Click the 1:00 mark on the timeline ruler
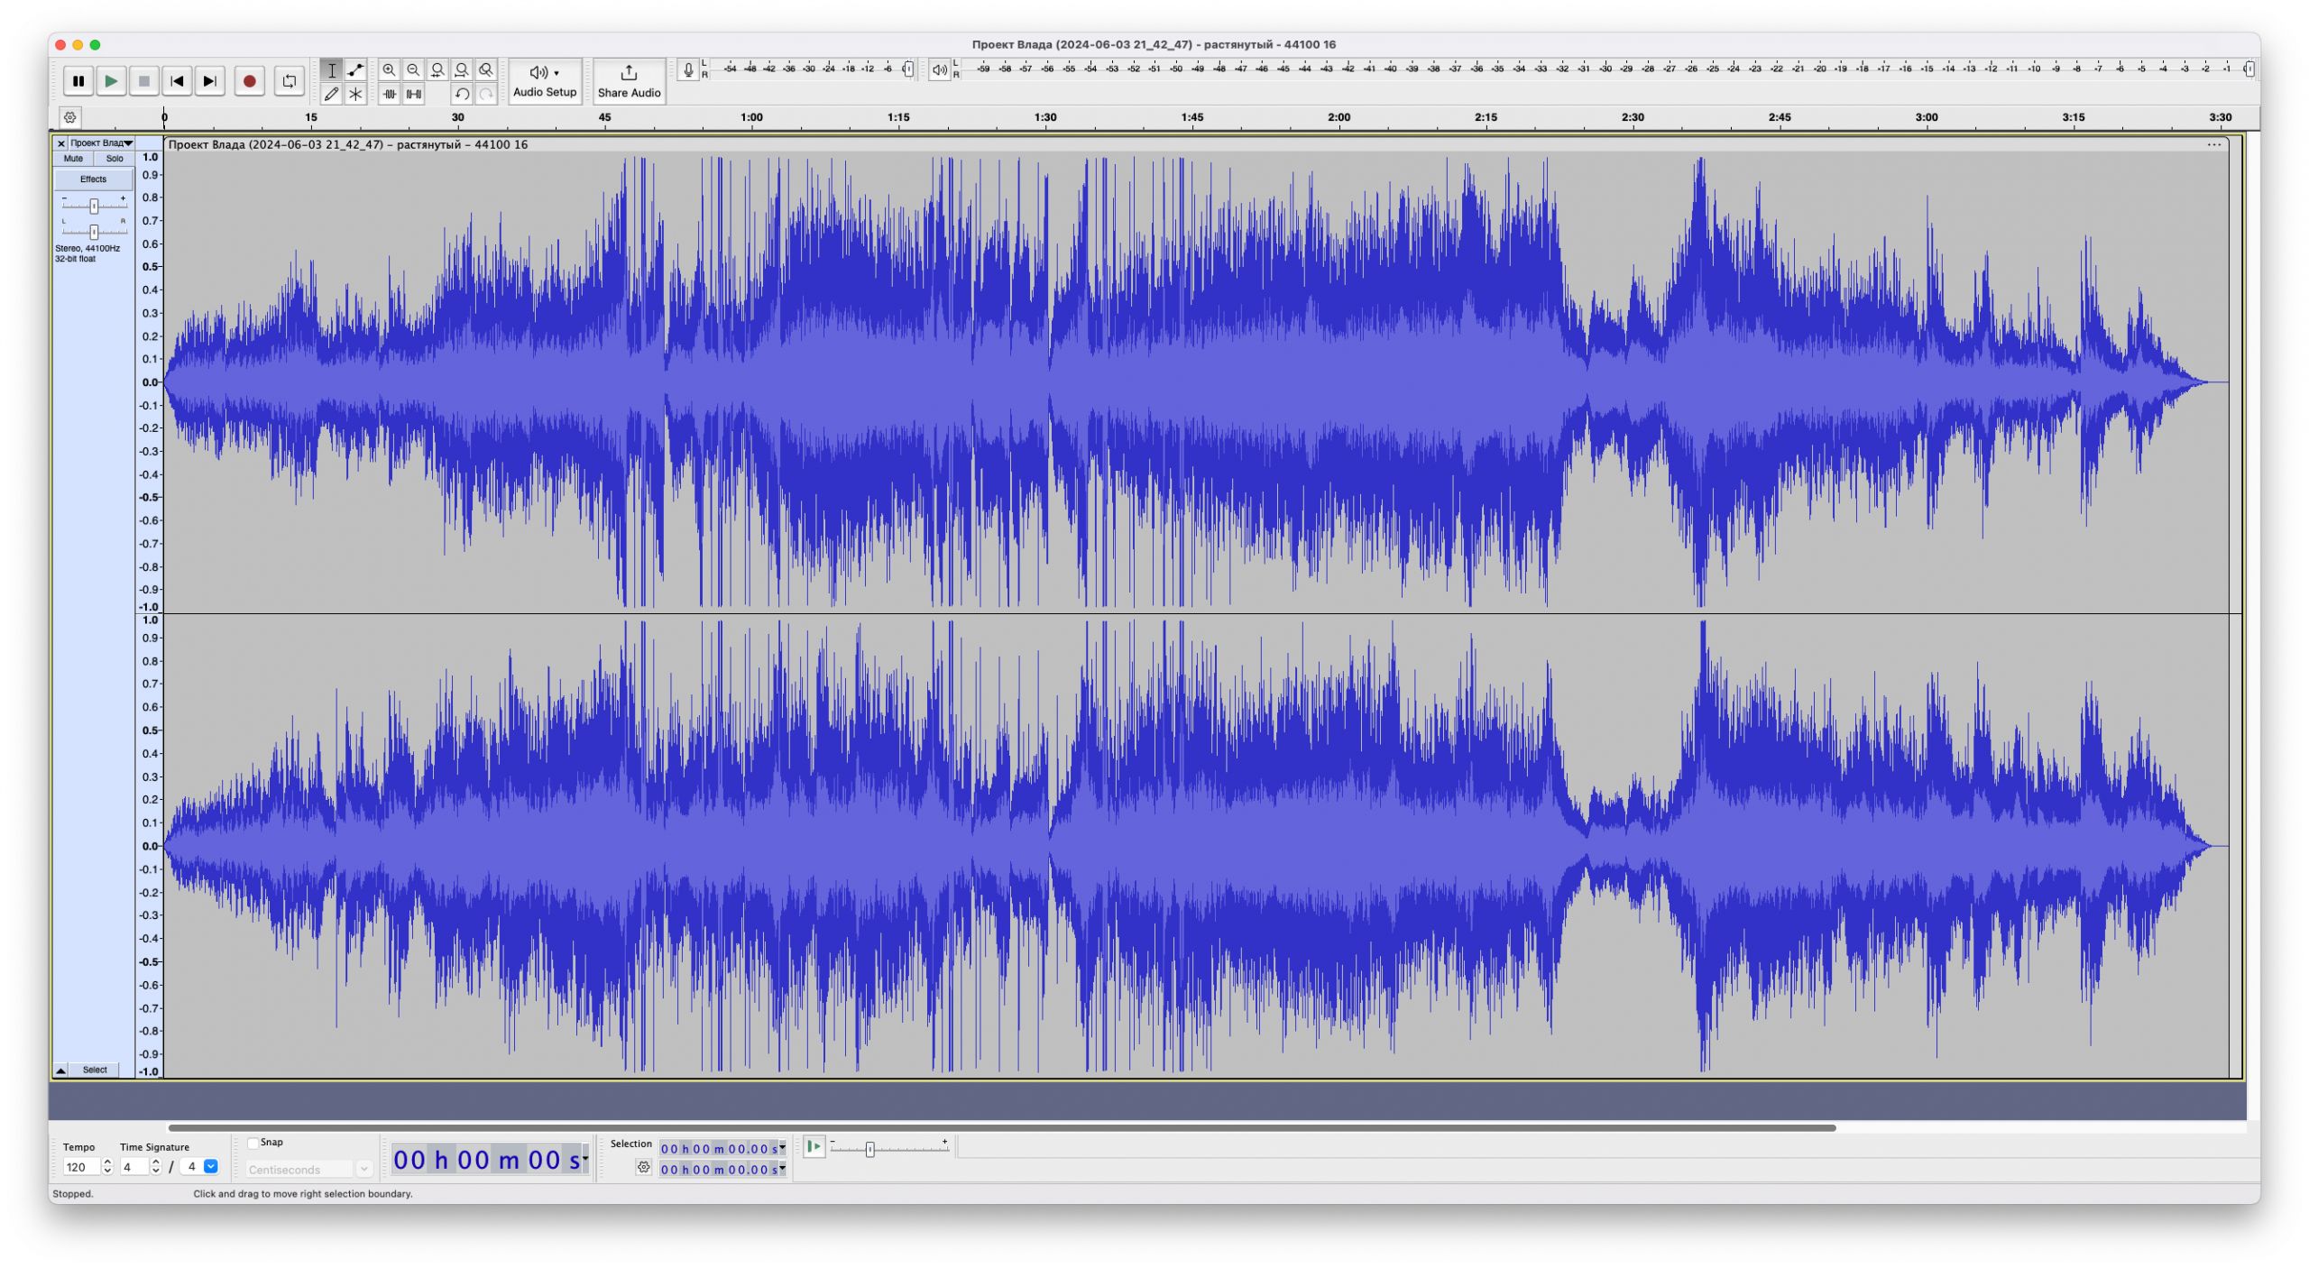The width and height of the screenshot is (2309, 1268). (x=751, y=117)
